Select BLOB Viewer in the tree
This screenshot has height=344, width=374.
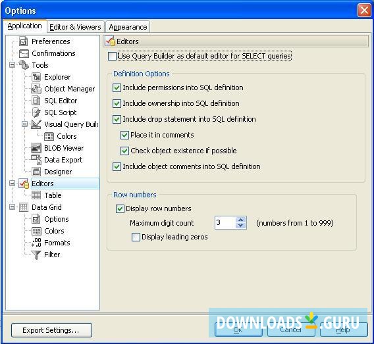(x=64, y=148)
